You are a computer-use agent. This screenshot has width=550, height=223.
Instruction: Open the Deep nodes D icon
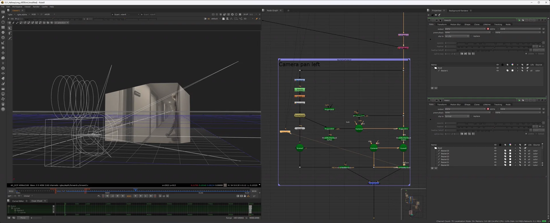coord(3,68)
